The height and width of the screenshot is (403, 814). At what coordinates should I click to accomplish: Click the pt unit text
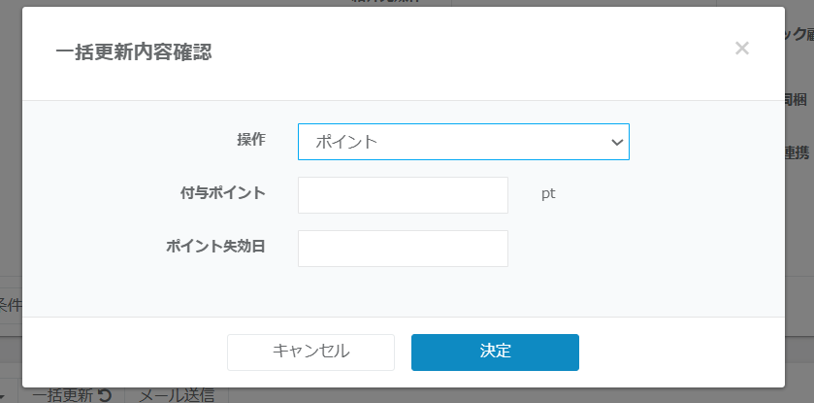click(548, 193)
